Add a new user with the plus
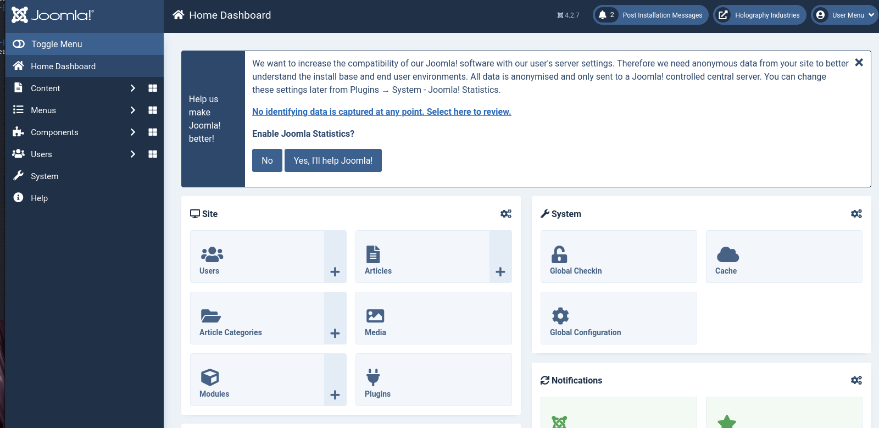879x428 pixels. pyautogui.click(x=335, y=257)
